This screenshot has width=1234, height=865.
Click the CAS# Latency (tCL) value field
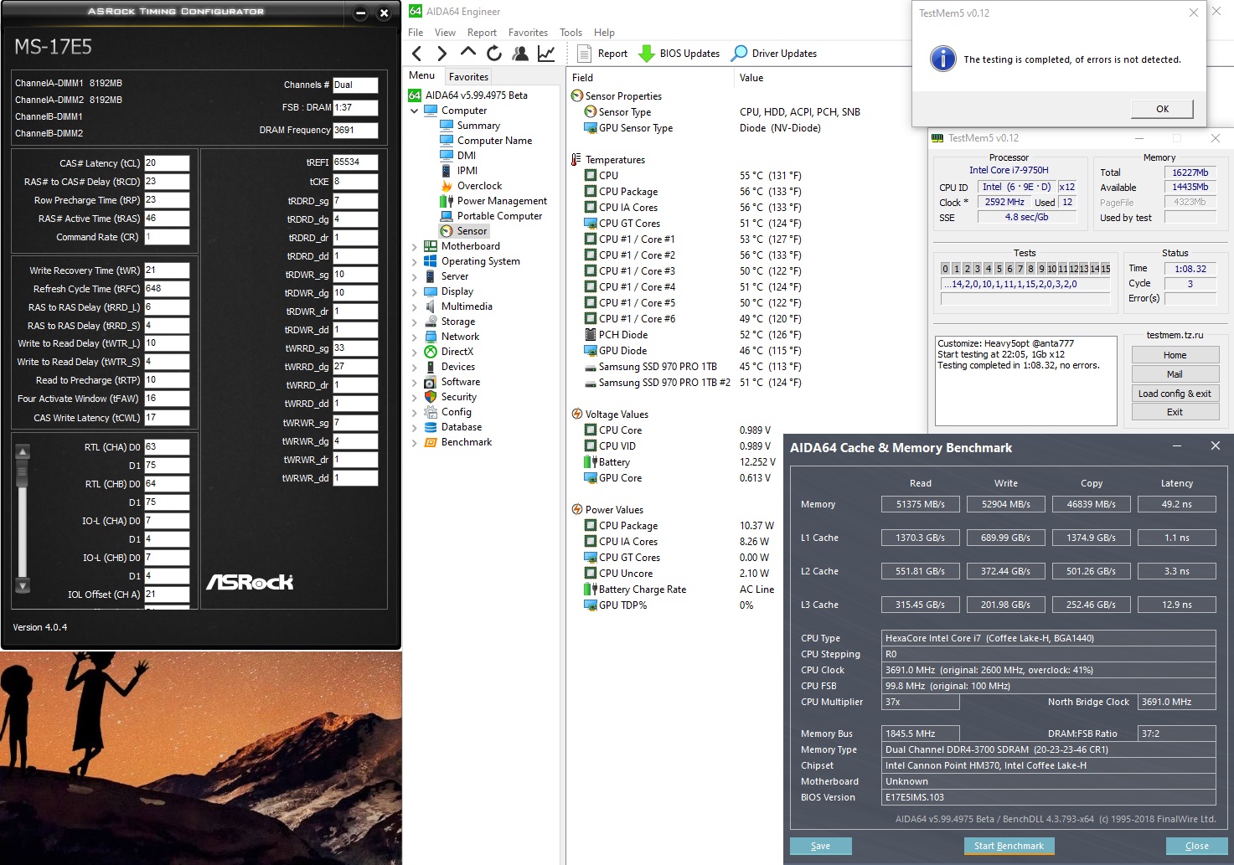167,163
